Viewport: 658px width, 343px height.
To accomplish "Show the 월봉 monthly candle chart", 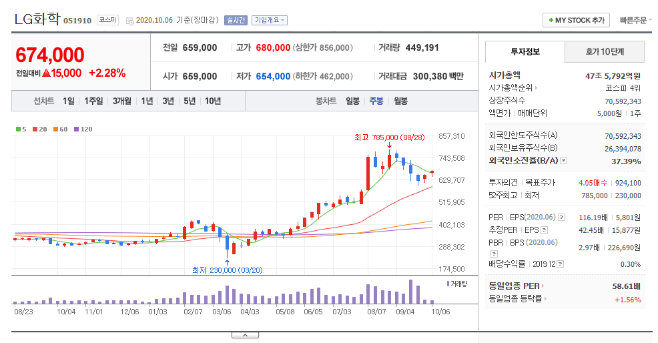I will 401,101.
